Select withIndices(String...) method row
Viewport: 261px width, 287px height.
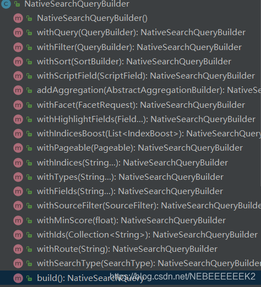tap(130, 163)
